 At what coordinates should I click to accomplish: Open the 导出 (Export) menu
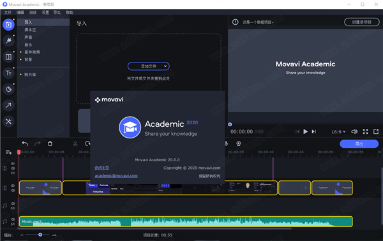pyautogui.click(x=57, y=13)
